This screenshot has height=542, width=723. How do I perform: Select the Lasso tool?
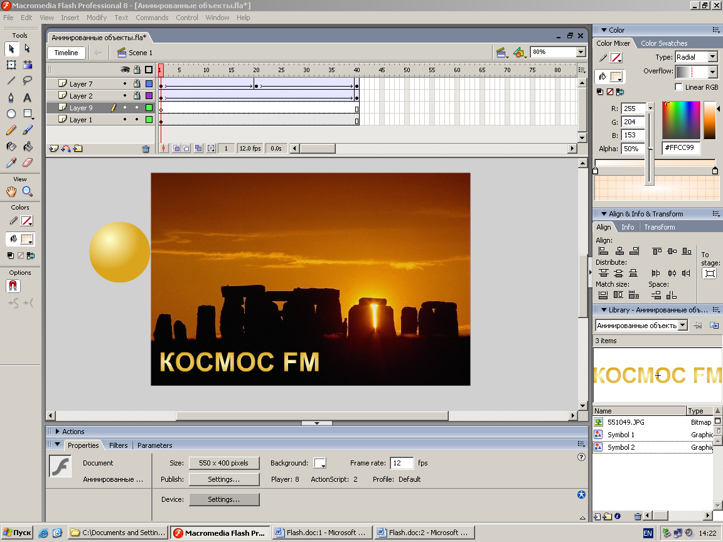pos(28,81)
